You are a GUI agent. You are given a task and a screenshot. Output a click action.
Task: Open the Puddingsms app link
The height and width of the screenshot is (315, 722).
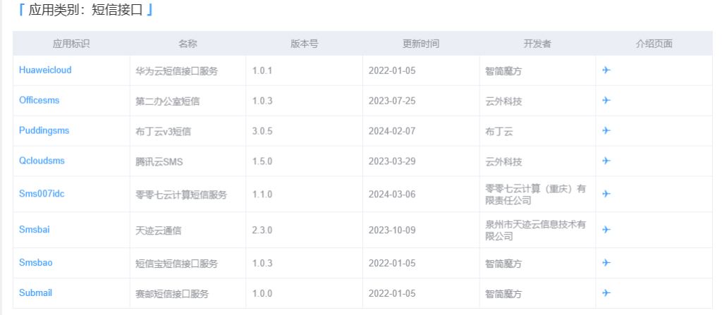[x=44, y=130]
